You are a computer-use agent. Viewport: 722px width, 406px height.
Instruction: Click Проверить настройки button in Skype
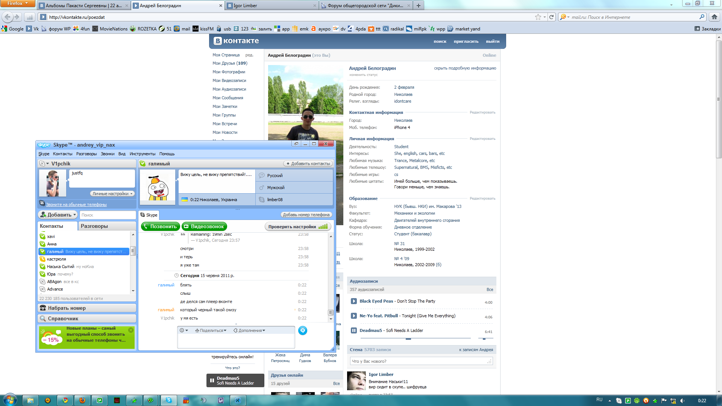click(298, 226)
